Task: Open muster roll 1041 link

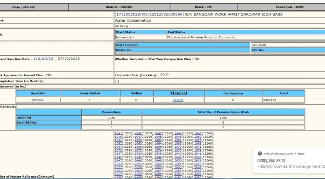Action: tap(118, 133)
